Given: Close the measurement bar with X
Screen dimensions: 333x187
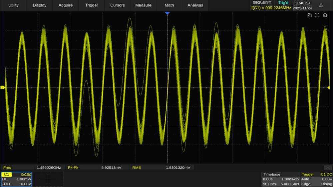Looking at the screenshot, I should point(328,168).
